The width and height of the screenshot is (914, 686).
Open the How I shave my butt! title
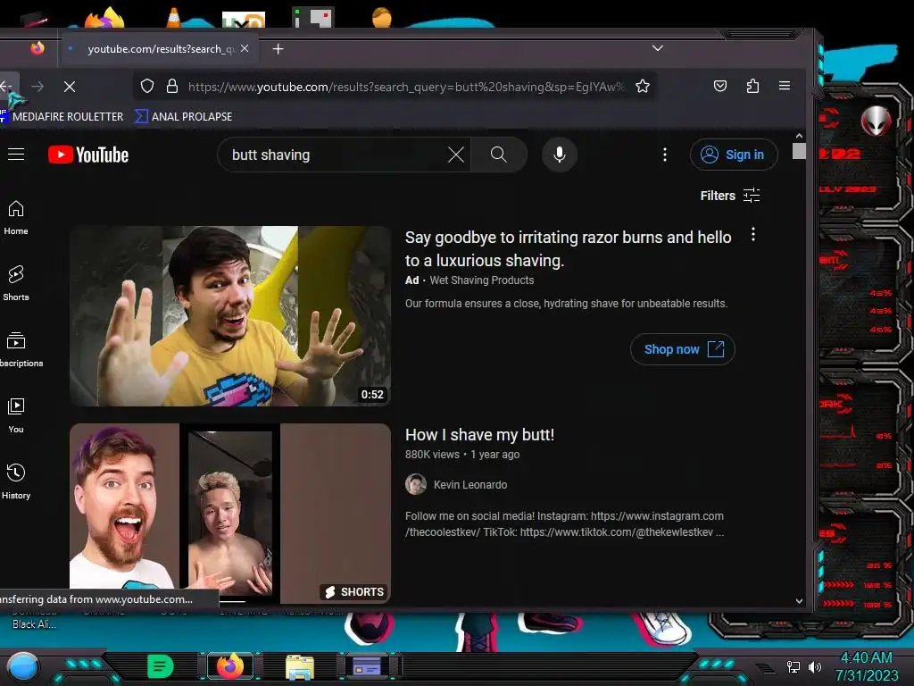tap(479, 435)
